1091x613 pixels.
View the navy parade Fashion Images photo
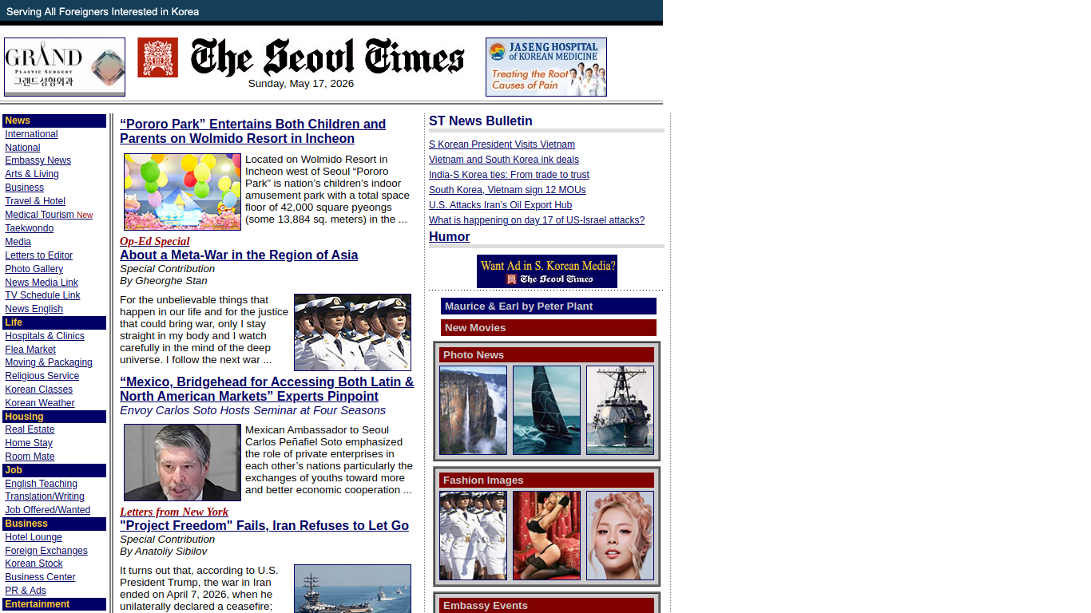coord(473,536)
